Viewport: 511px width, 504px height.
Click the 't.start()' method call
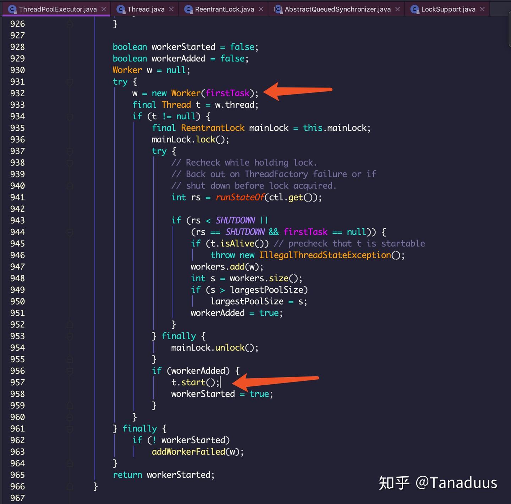coord(193,383)
